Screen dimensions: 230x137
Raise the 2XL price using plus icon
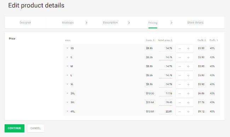(188, 94)
